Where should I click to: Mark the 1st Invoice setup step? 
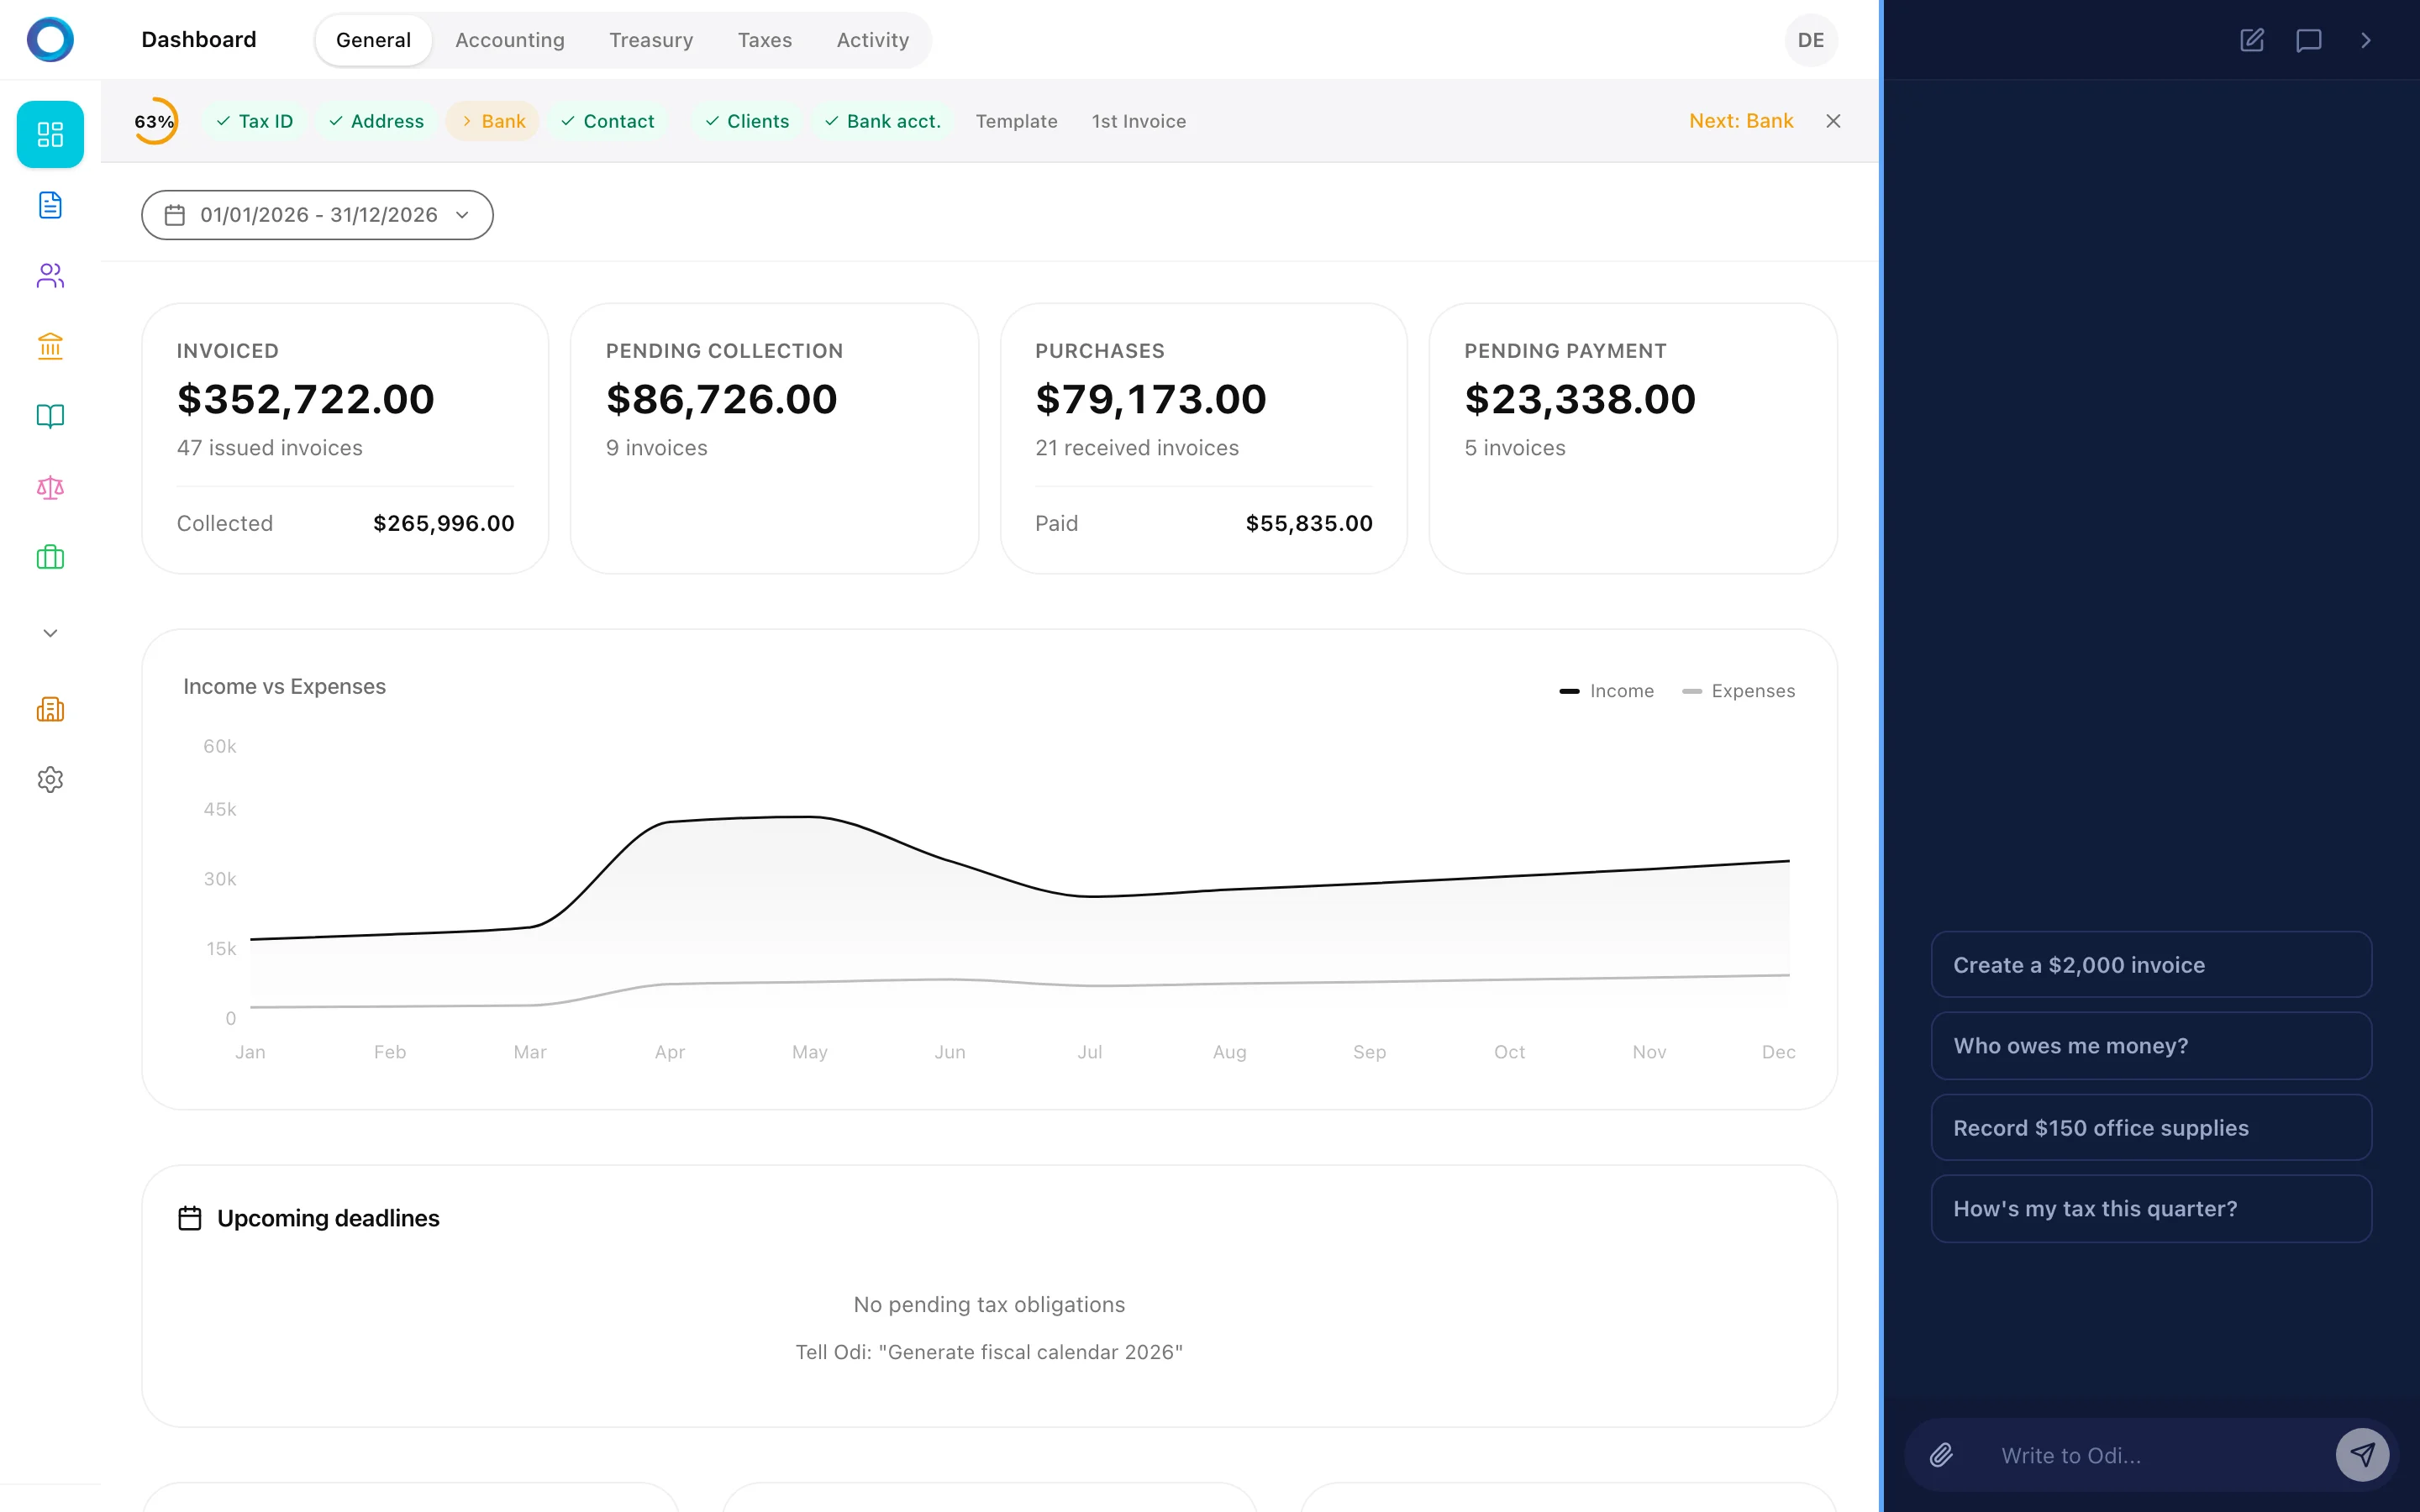(1138, 120)
